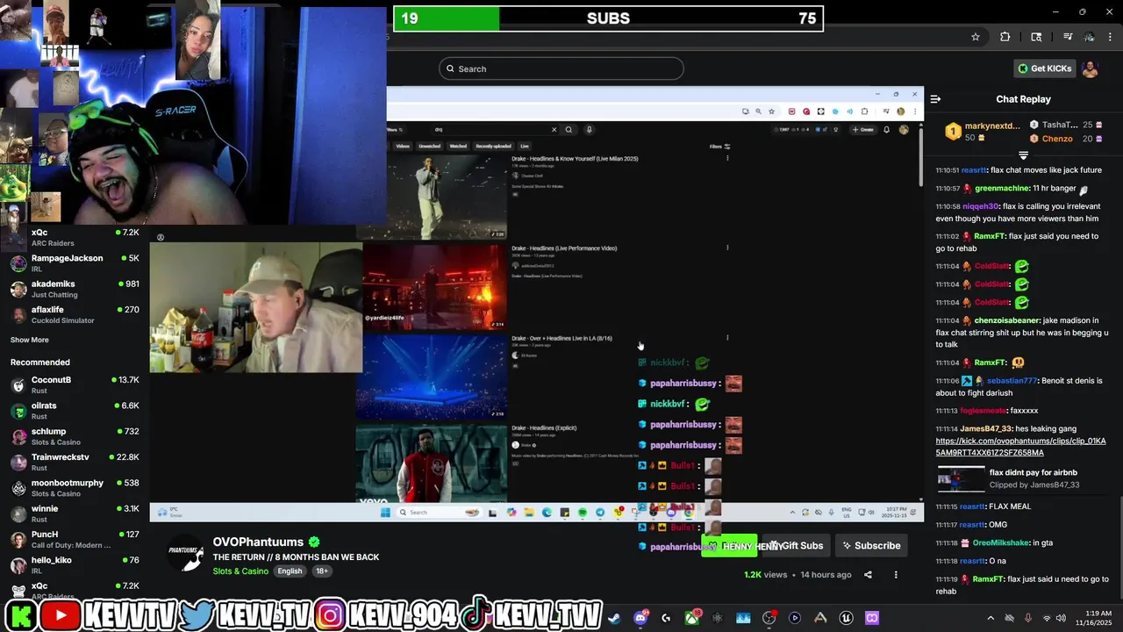
Task: Open OVOPhantuums channel avatar
Action: [x=186, y=555]
